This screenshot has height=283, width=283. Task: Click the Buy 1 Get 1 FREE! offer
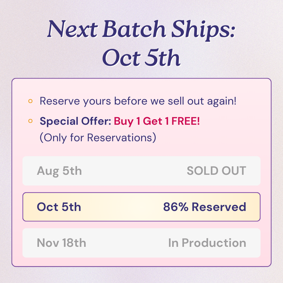click(x=157, y=121)
